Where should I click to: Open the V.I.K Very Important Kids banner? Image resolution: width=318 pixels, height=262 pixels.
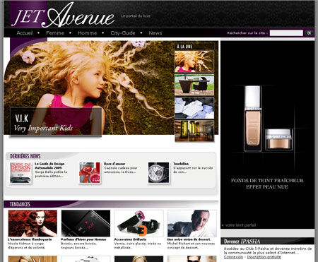[x=56, y=121]
